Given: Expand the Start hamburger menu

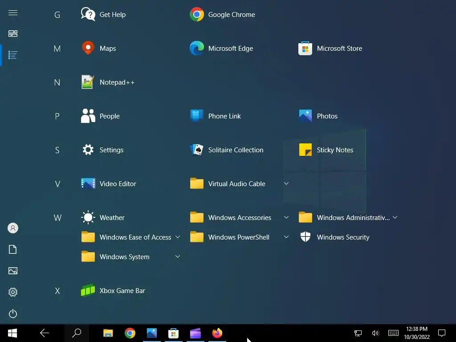Looking at the screenshot, I should pyautogui.click(x=13, y=12).
